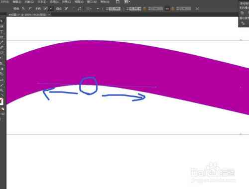Open the workspace switcher dropdown
249x189 pixels.
tap(127, 2)
